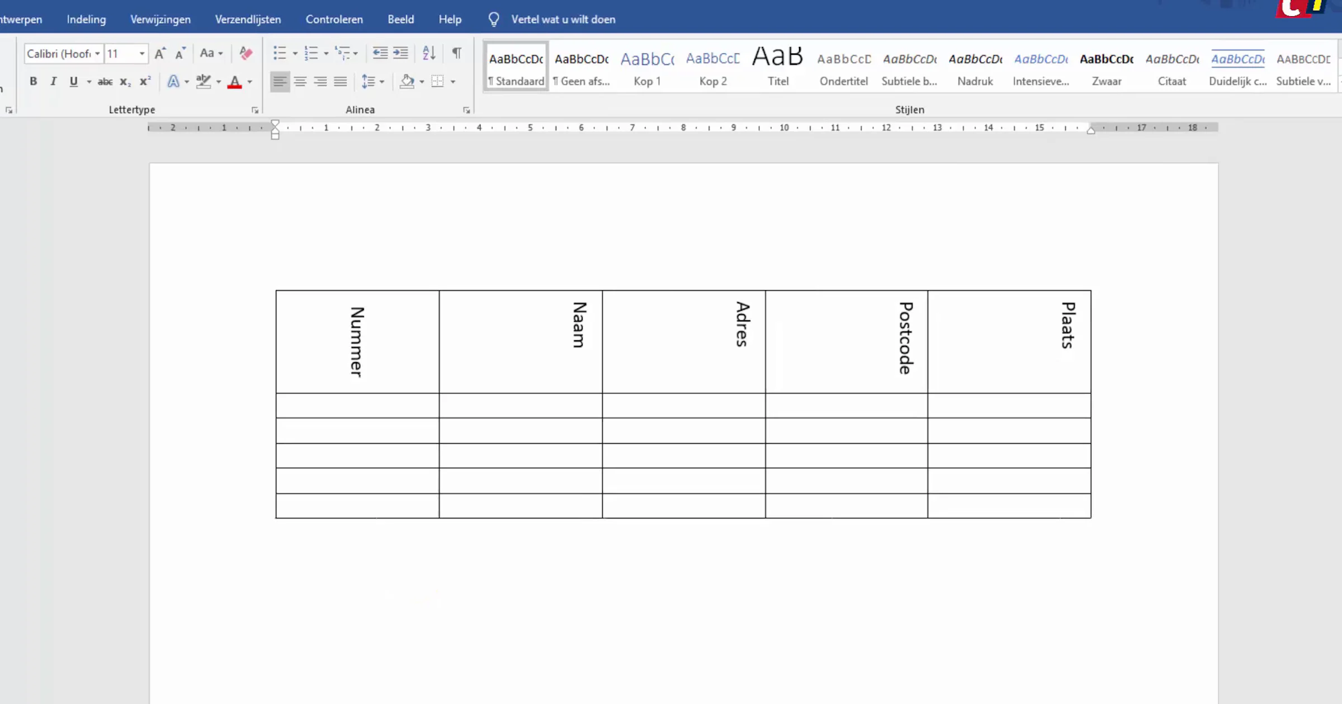The width and height of the screenshot is (1342, 704).
Task: Toggle italic formatting
Action: [x=54, y=82]
